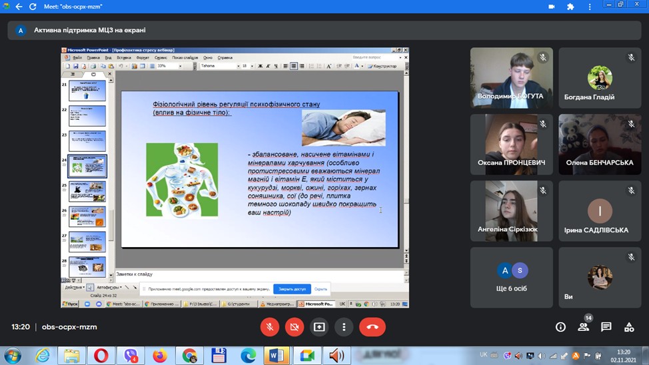Expand the Tahoma font dropdown

coord(238,66)
